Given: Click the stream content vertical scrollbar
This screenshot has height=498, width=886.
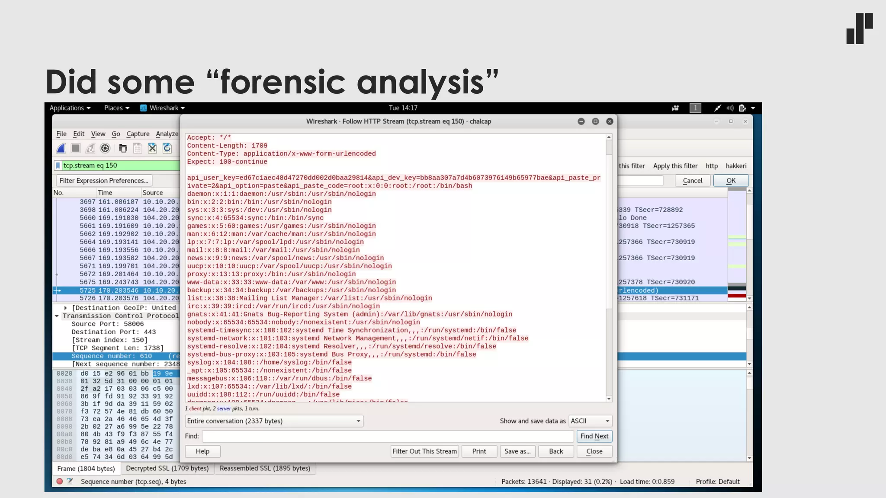Looking at the screenshot, I should tap(609, 268).
